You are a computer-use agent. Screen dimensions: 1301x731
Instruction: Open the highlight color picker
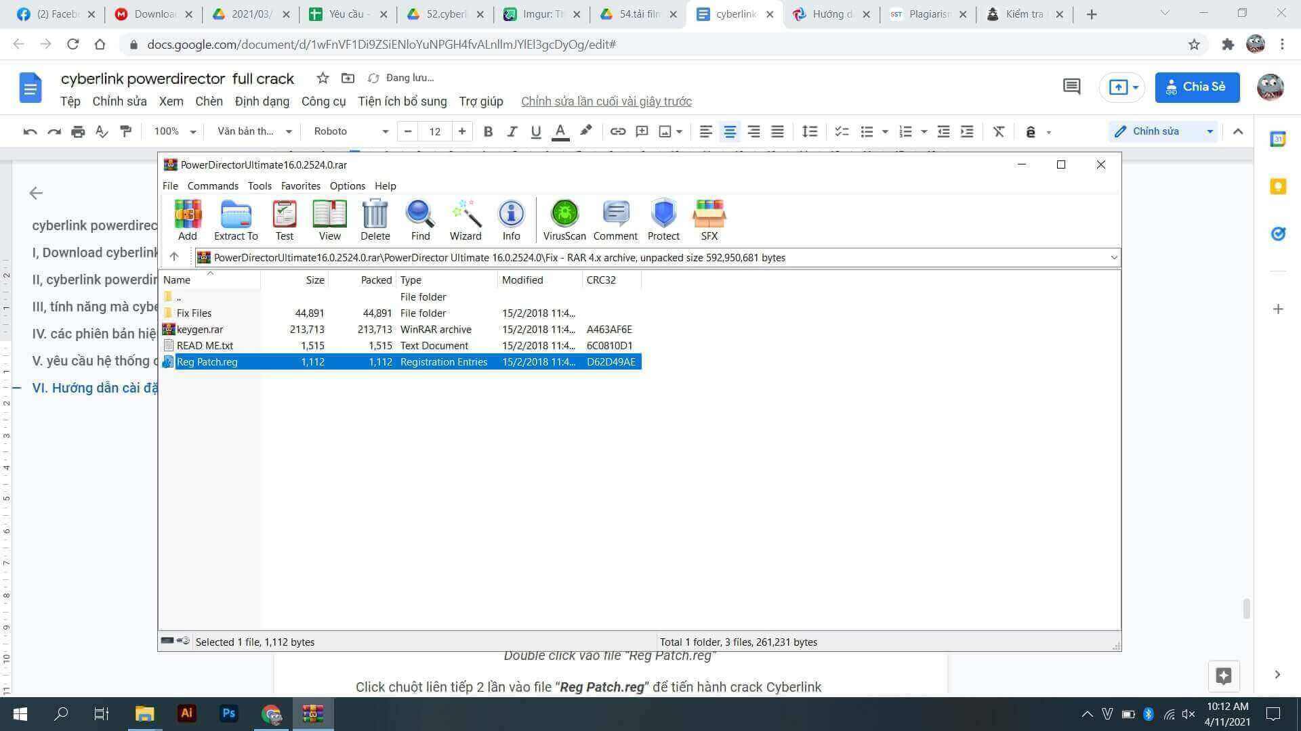pos(585,131)
